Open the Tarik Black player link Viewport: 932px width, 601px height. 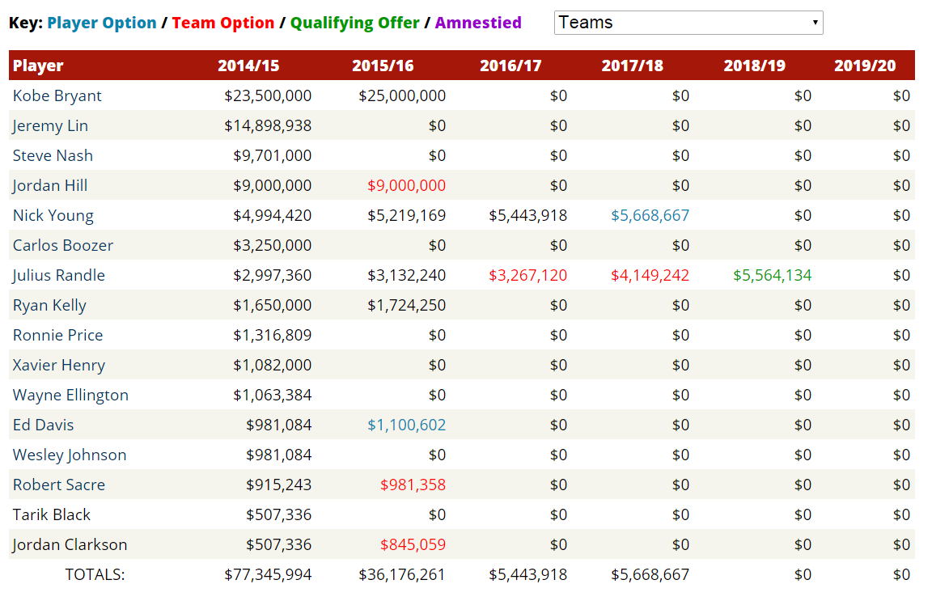point(52,514)
